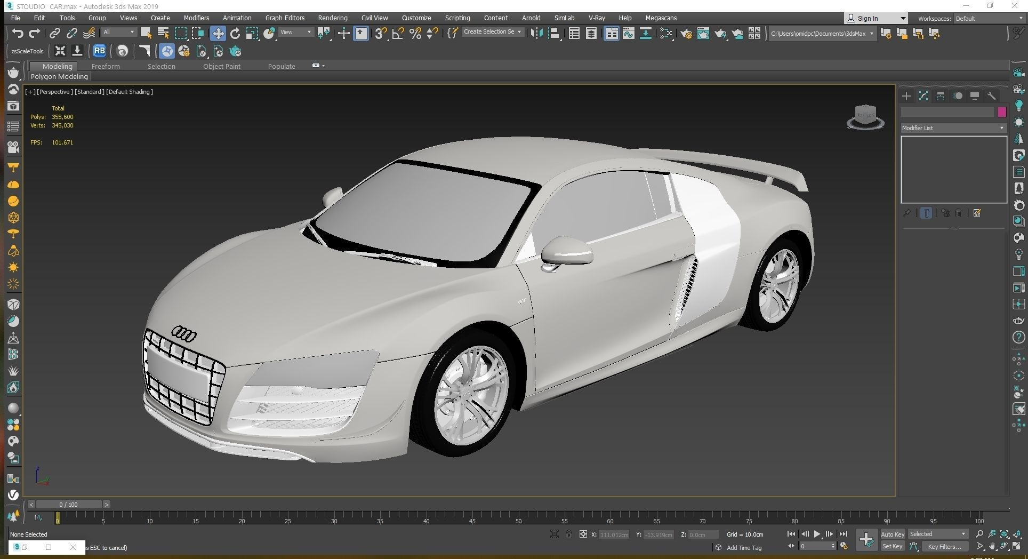Screen dimensions: 1028x559
Task: Open the Modifier List dropdown
Action: click(953, 128)
